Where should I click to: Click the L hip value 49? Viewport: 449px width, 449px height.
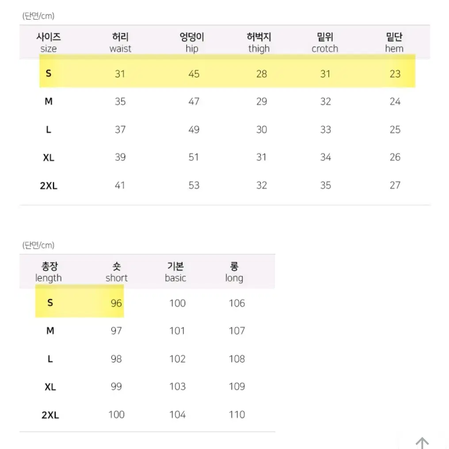click(194, 129)
